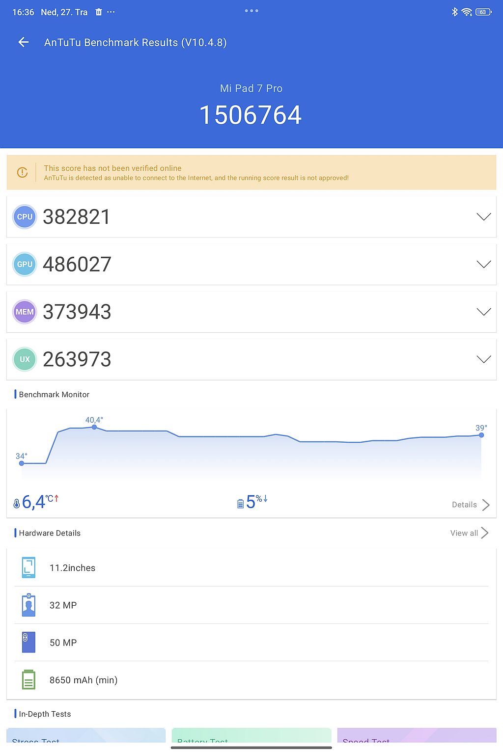Image resolution: width=503 pixels, height=753 pixels.
Task: Tap the 8650 mAh (min) row
Action: 251,680
